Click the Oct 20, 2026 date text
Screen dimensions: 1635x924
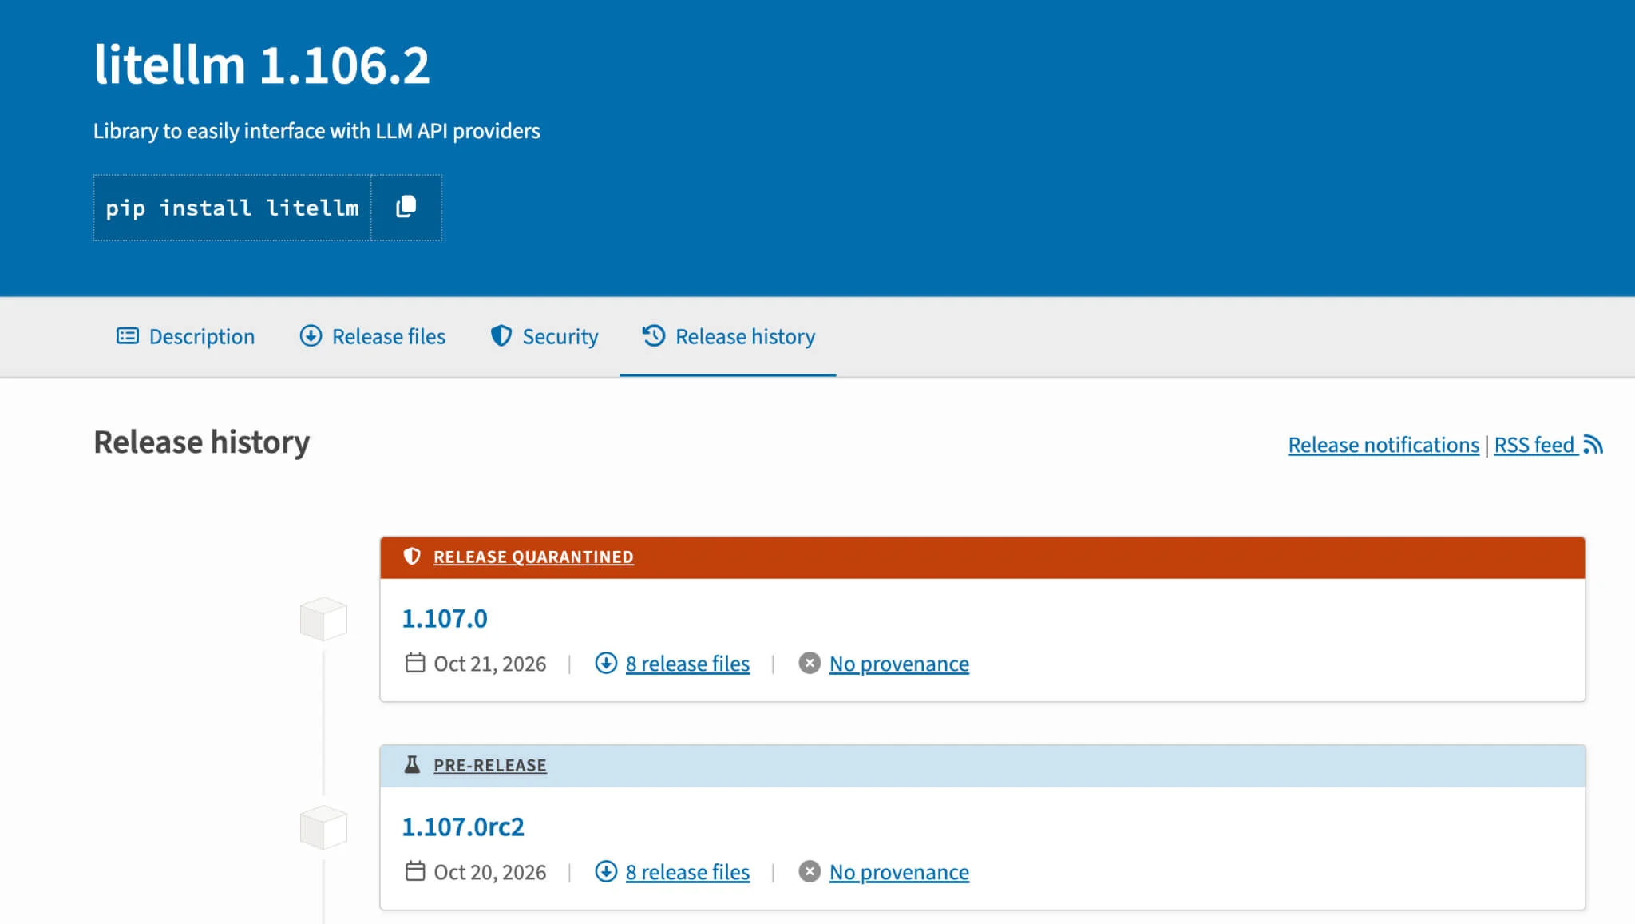pyautogui.click(x=489, y=872)
